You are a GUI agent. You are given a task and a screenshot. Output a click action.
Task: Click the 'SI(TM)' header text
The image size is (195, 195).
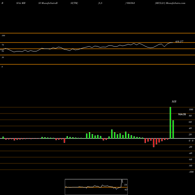click(x=74, y=3)
